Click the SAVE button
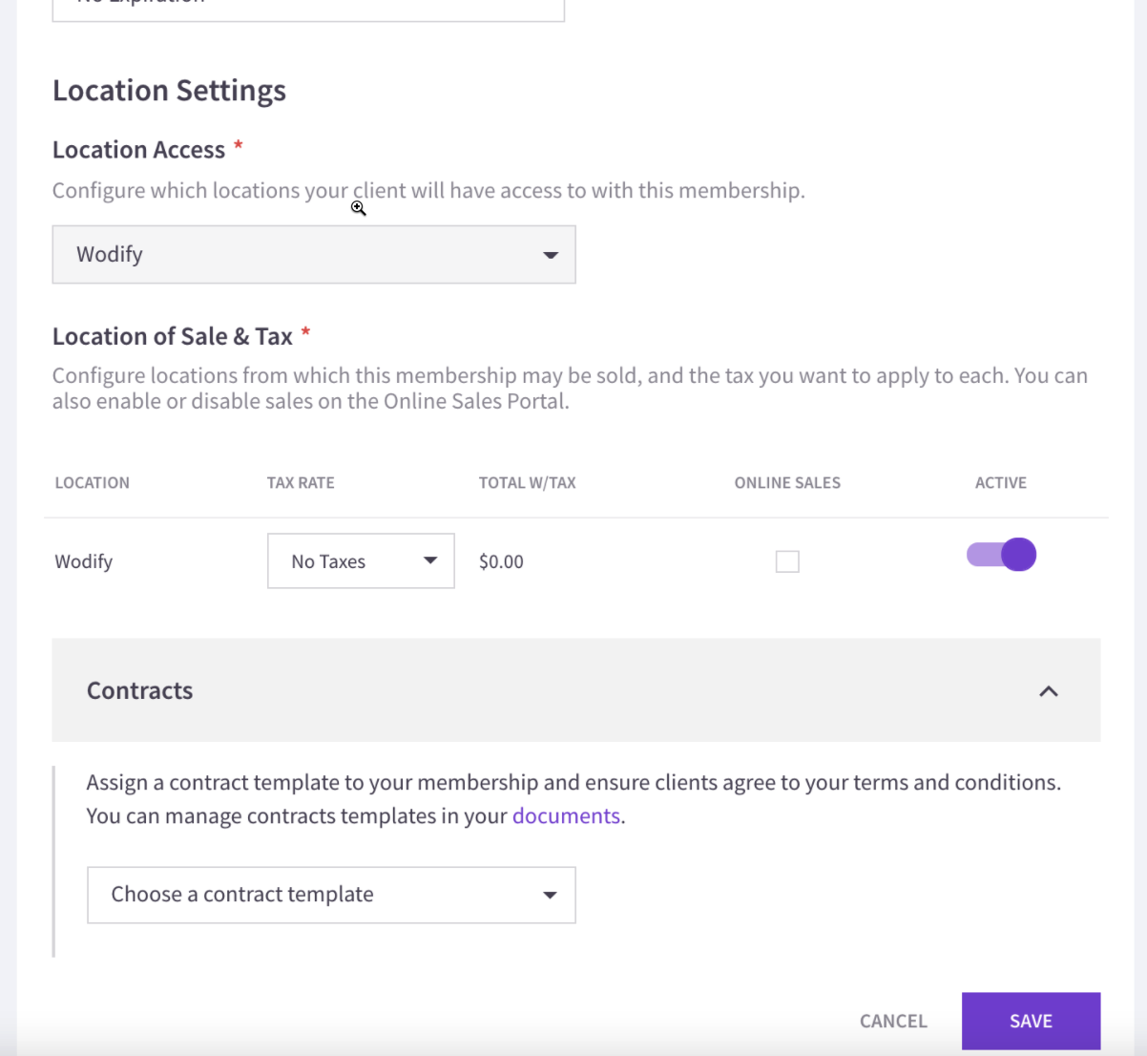 click(x=1031, y=1021)
